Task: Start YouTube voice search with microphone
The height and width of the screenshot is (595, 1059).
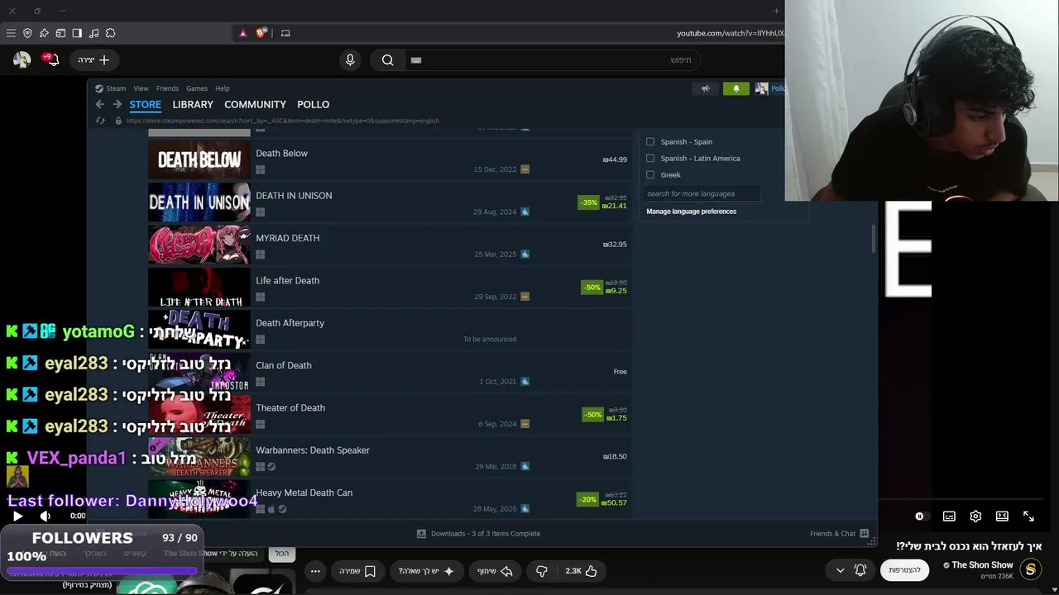Action: tap(350, 59)
